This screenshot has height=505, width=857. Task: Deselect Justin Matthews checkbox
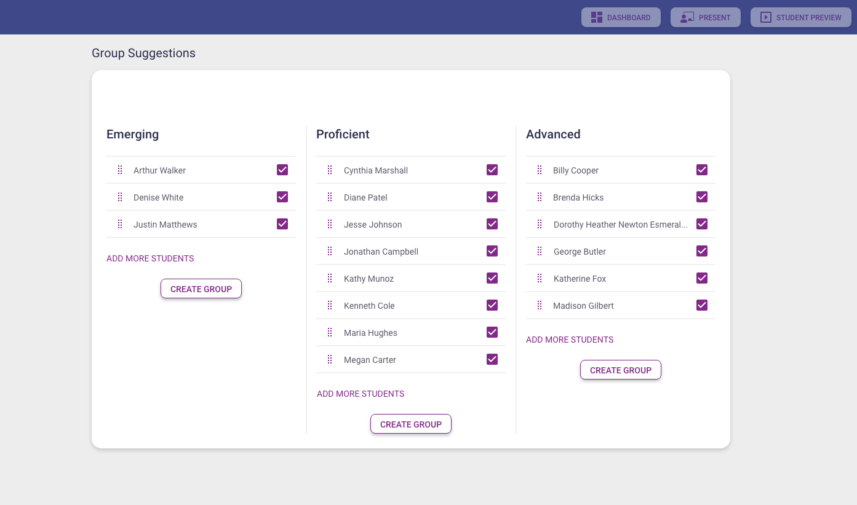282,224
